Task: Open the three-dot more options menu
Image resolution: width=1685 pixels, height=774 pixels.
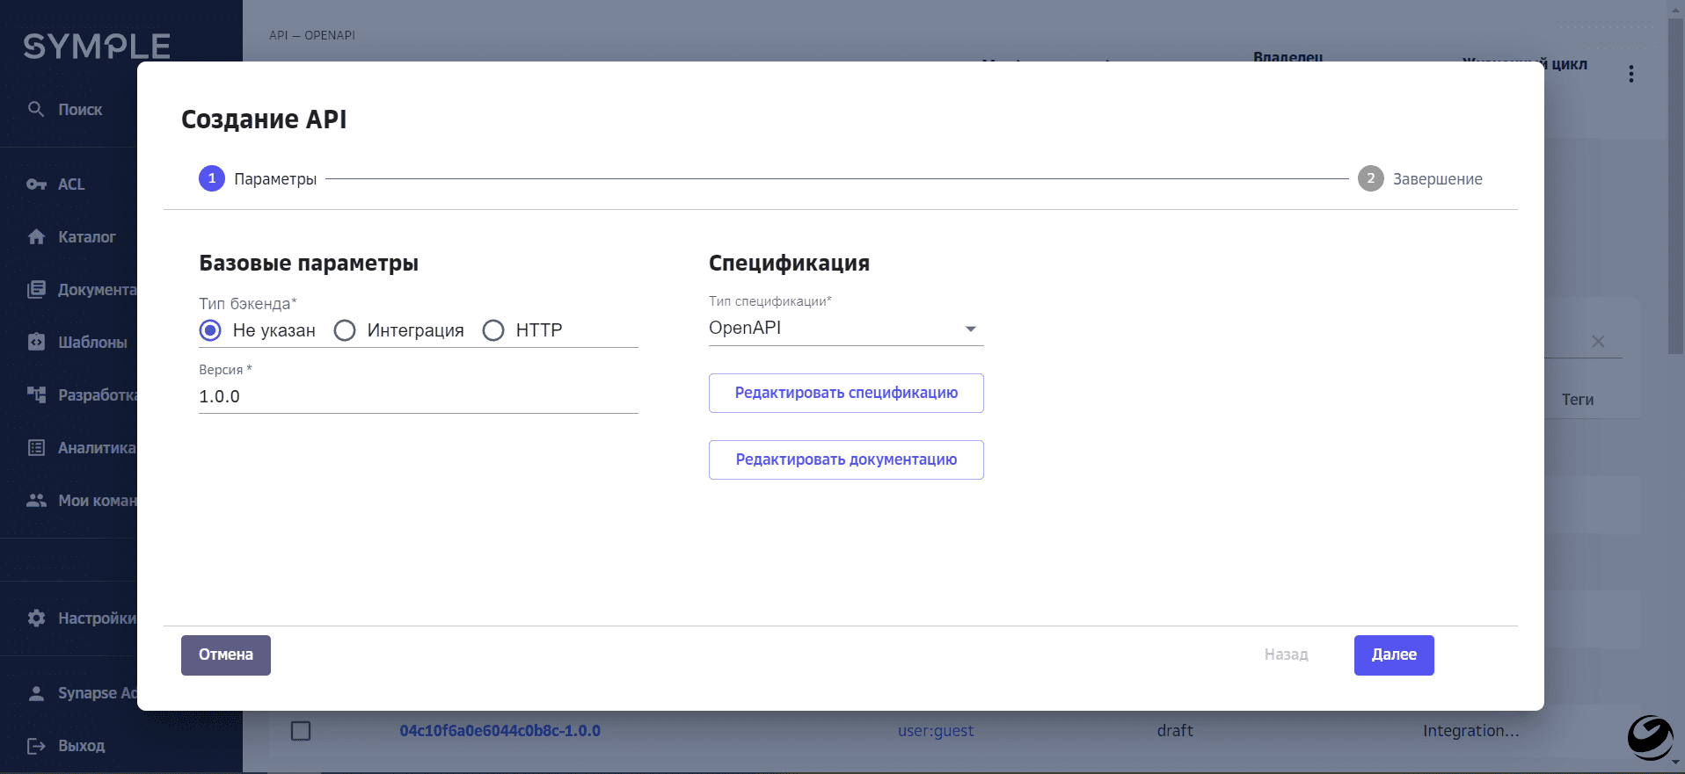Action: tap(1630, 74)
